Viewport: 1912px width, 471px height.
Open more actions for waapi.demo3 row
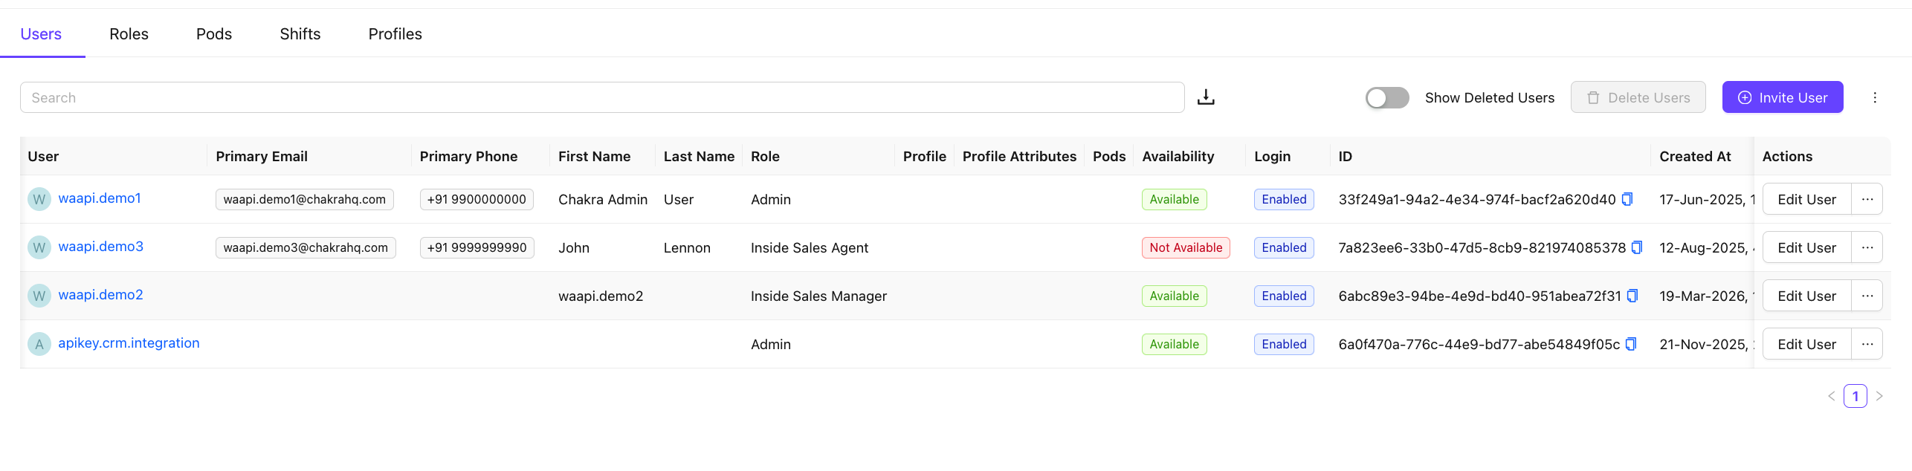tap(1867, 247)
